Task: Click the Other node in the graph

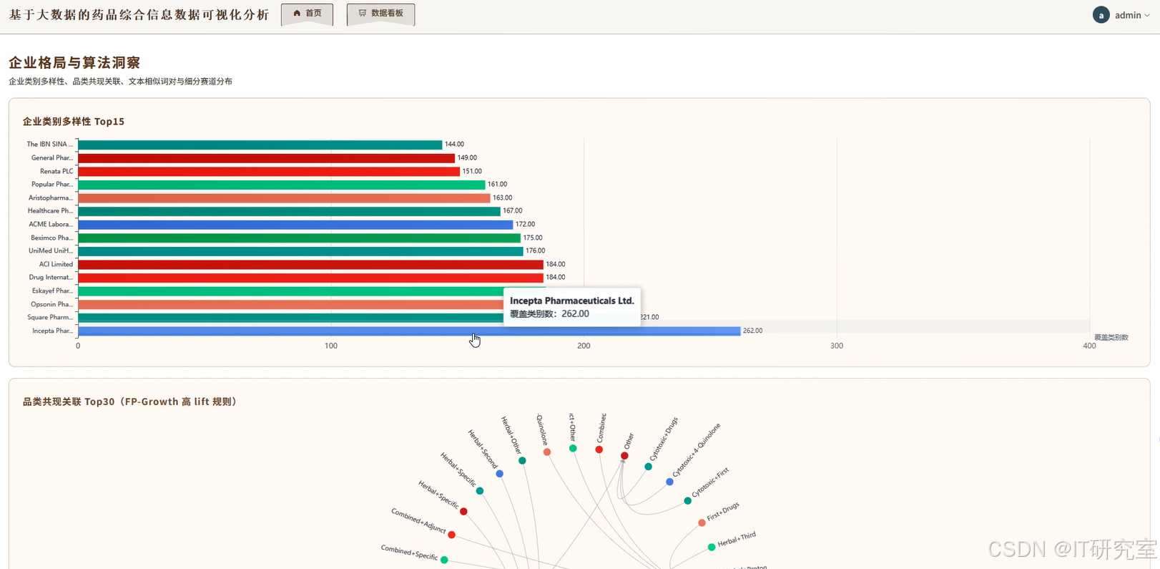Action: [x=624, y=456]
